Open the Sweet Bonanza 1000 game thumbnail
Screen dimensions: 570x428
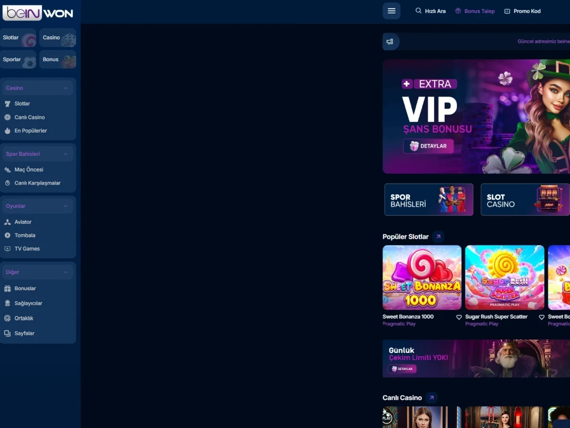point(422,278)
